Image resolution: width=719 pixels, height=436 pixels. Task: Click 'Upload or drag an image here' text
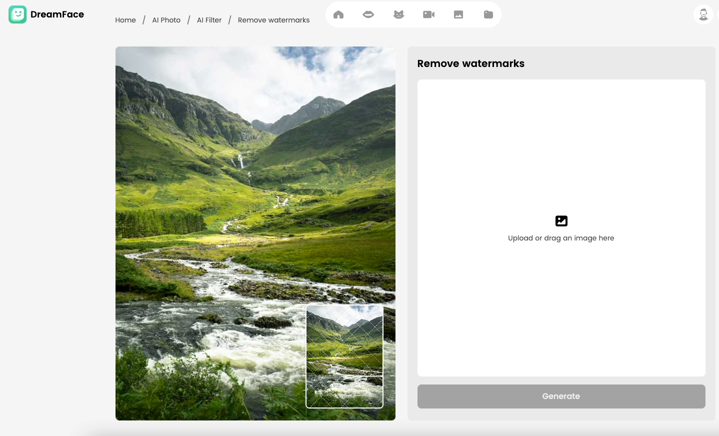pyautogui.click(x=561, y=238)
